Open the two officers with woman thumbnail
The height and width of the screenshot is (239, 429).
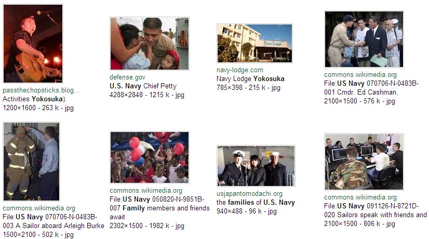pyautogui.click(x=256, y=166)
